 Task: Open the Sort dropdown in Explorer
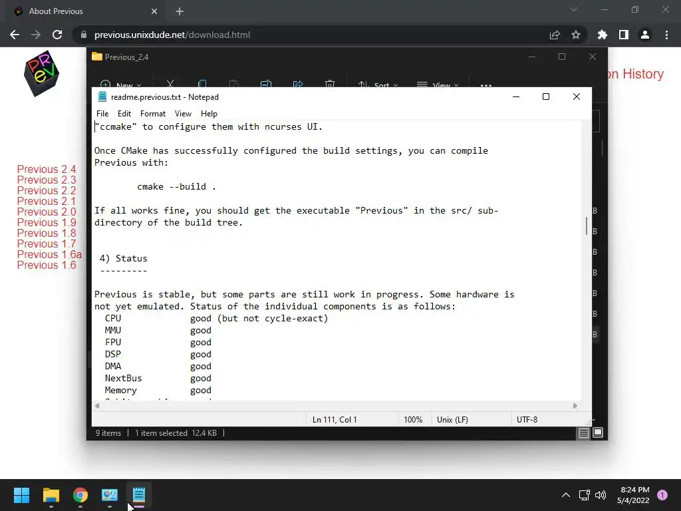[378, 84]
